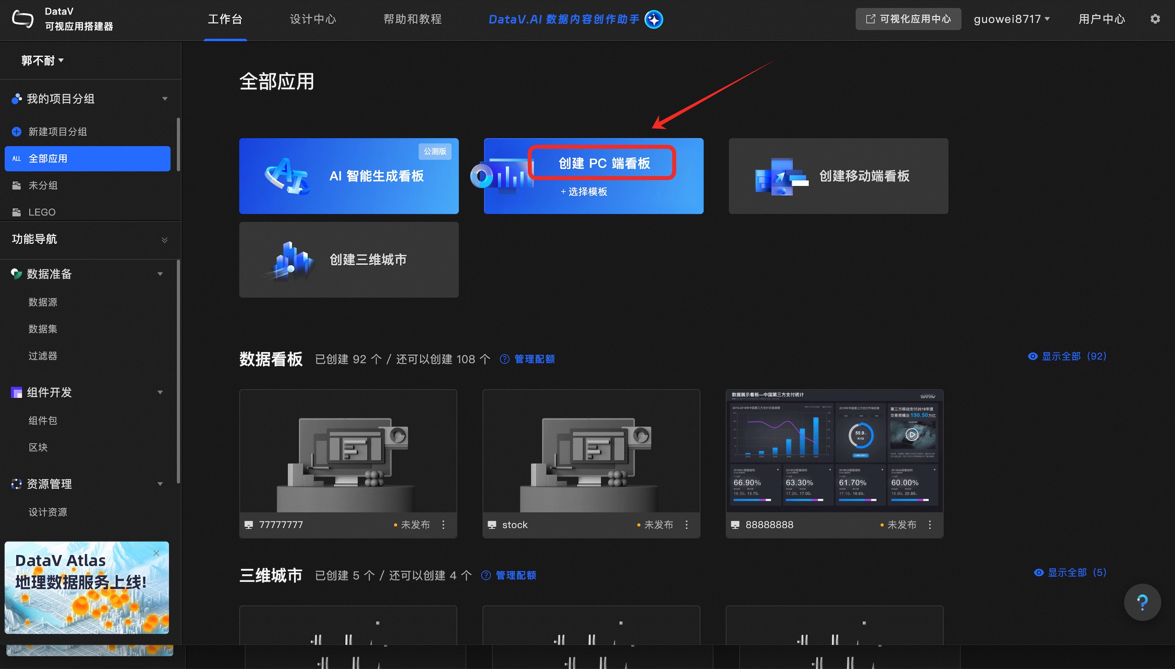Open the more menu for dashboard 88888888
The image size is (1175, 669).
[x=929, y=525]
